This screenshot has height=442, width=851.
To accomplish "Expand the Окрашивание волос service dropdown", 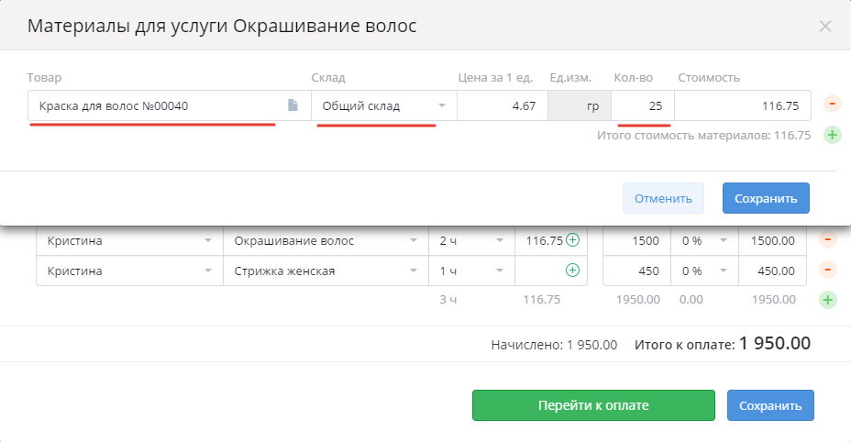I will click(x=326, y=240).
